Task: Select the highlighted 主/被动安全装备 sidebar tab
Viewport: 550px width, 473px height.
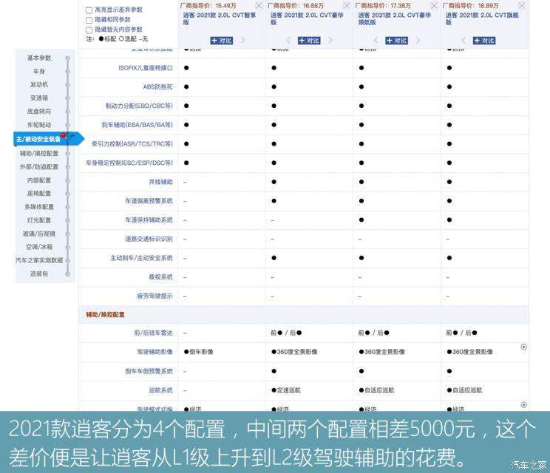Action: point(48,139)
